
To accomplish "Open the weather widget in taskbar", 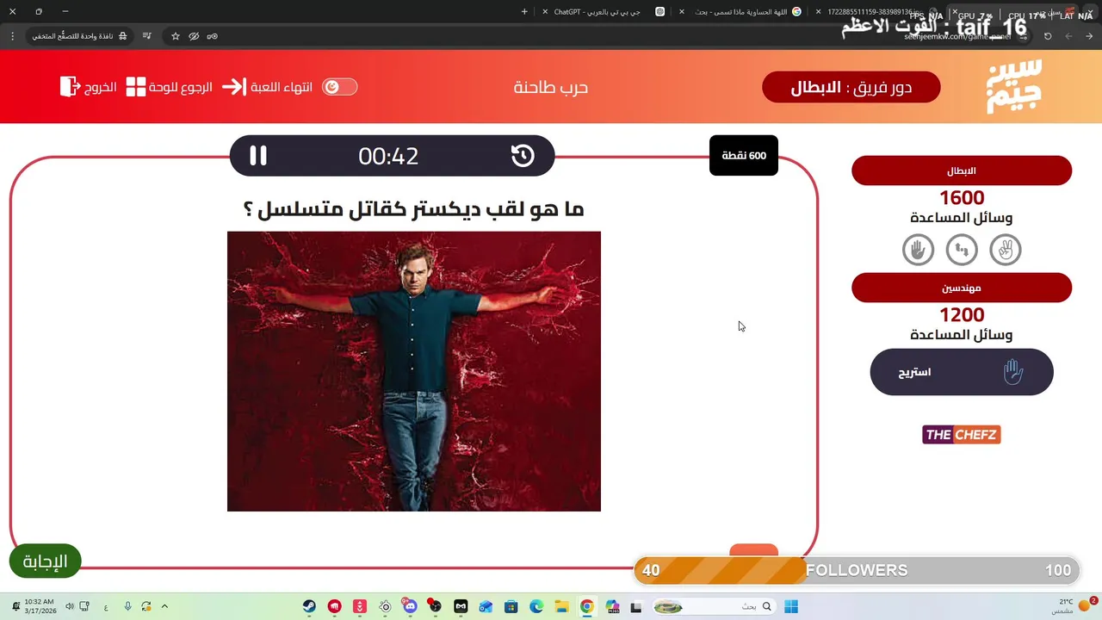I will point(1074,606).
